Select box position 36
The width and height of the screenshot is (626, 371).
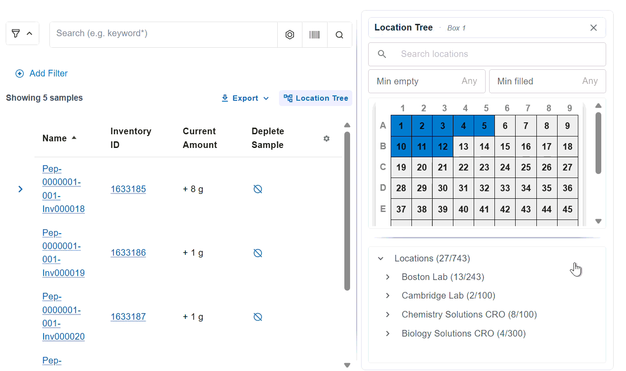tap(568, 188)
